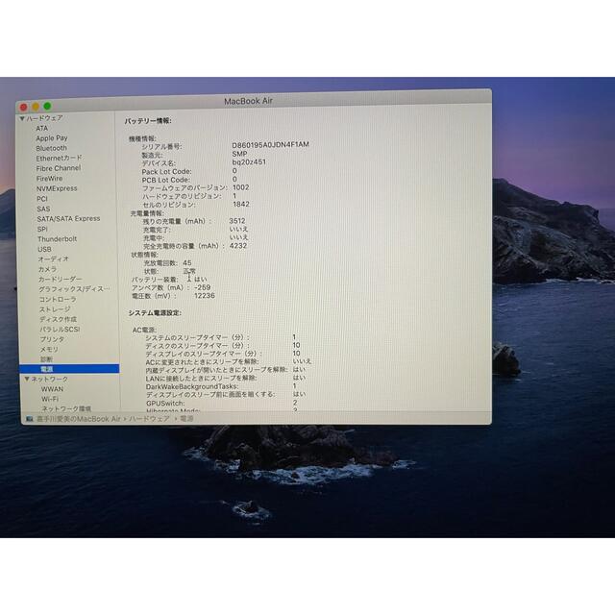Open カードリーダー sidebar entry
Screen dimensions: 615x615
coord(60,280)
